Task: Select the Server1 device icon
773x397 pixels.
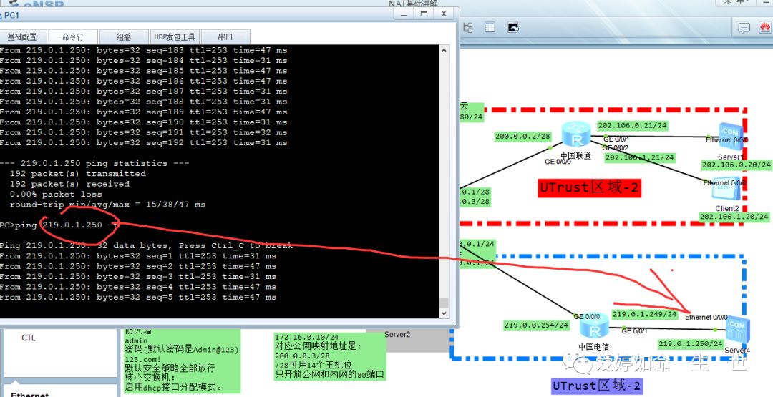Action: pyautogui.click(x=729, y=136)
